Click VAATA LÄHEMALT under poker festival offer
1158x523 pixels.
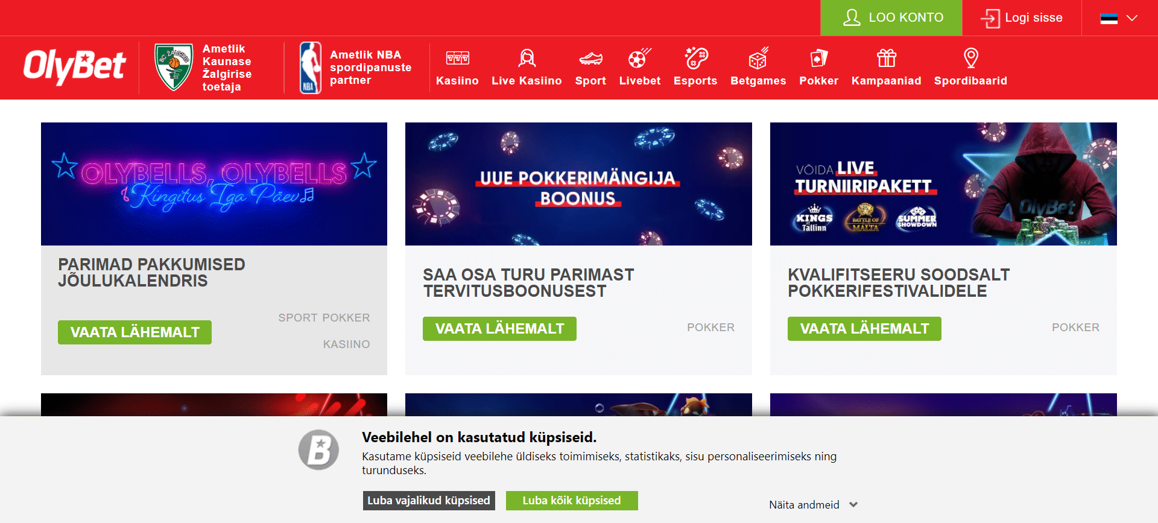pos(864,329)
